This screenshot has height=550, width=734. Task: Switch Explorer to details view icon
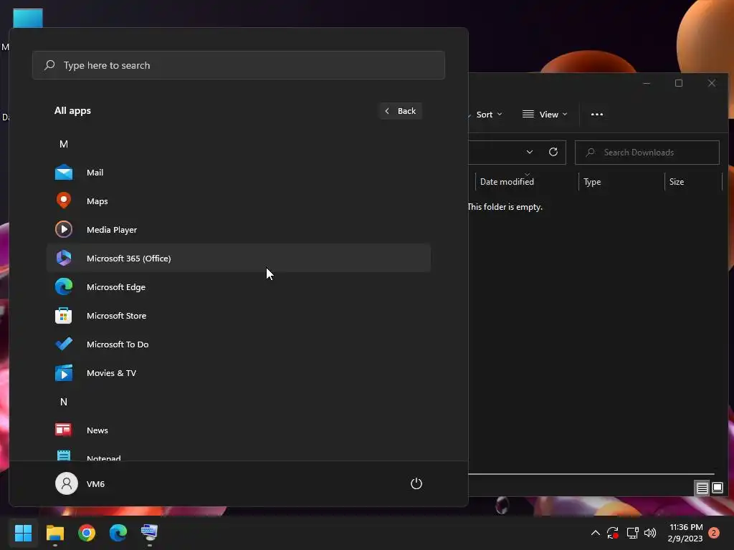tap(702, 488)
